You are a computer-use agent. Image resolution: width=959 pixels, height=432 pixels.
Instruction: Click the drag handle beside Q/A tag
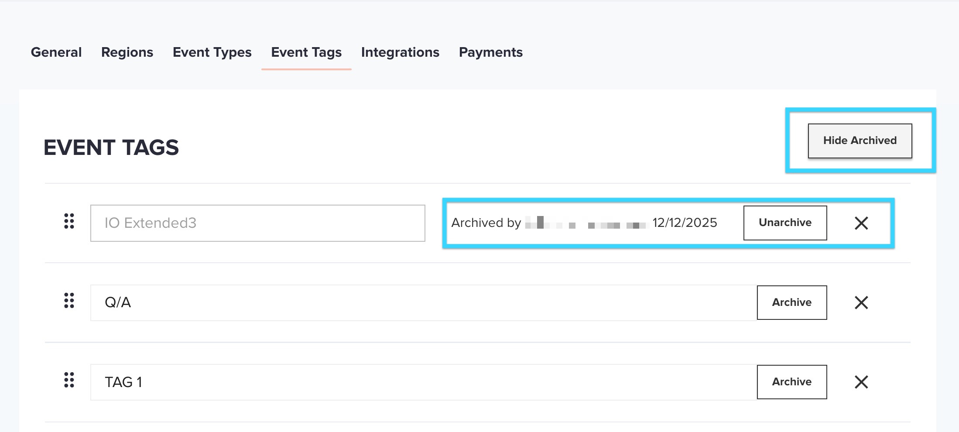click(69, 301)
